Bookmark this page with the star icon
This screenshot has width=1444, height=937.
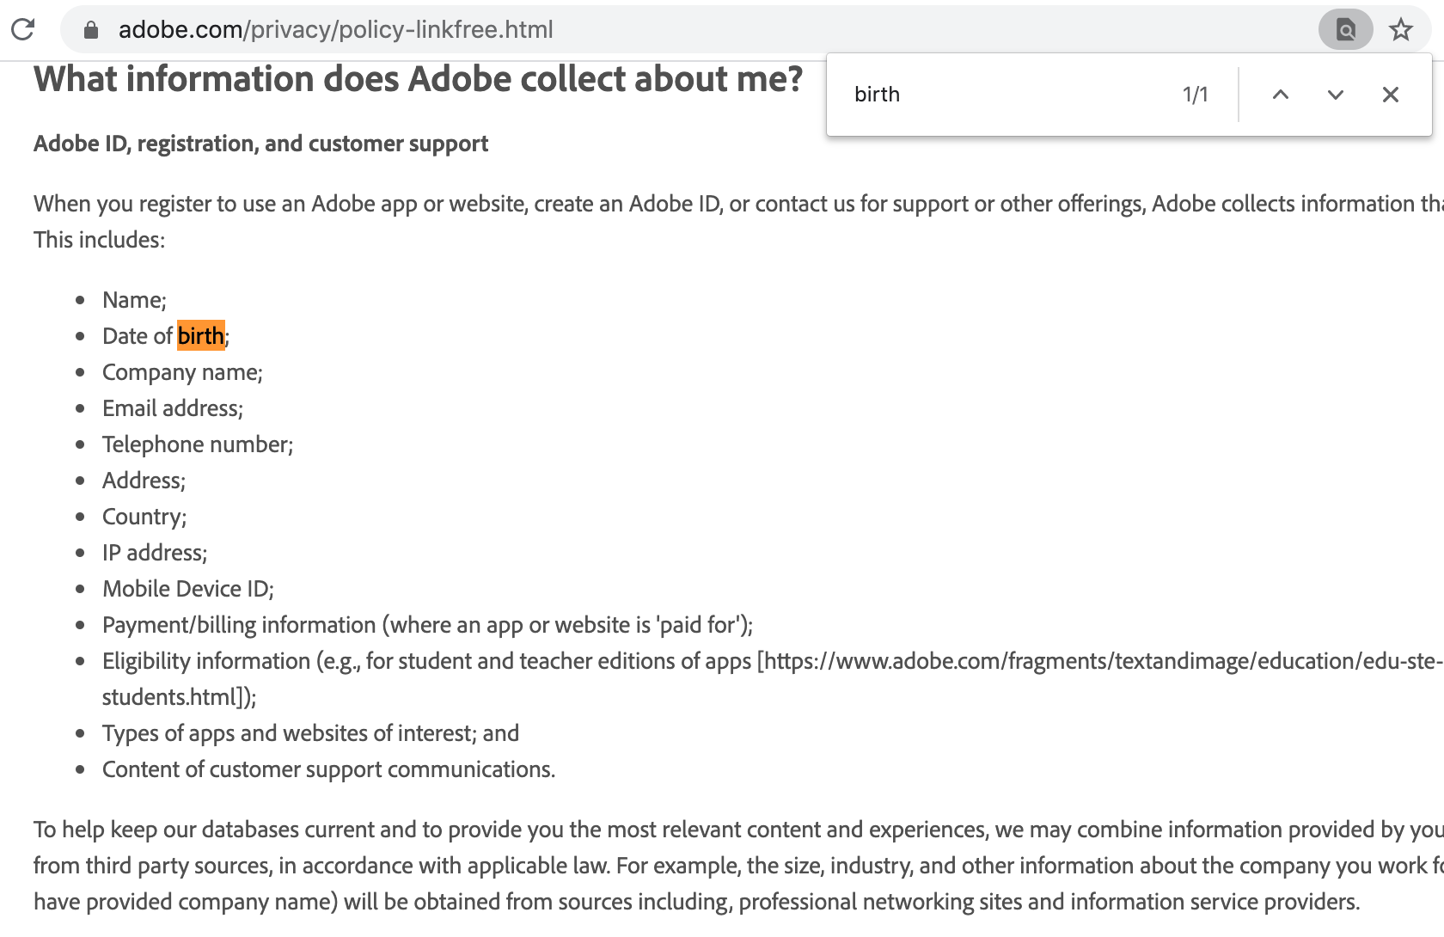pos(1401,30)
